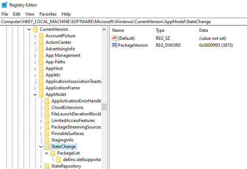The height and width of the screenshot is (169, 247).
Task: Expand the PinnableSurfaces key
Action: click(41, 134)
